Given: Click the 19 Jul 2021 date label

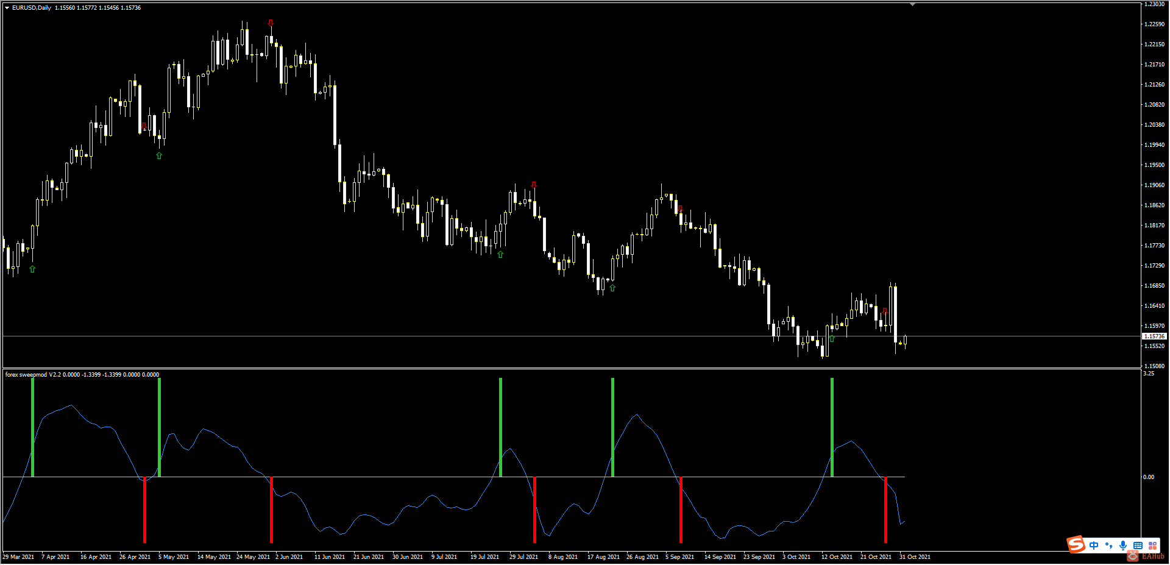Looking at the screenshot, I should 484,557.
